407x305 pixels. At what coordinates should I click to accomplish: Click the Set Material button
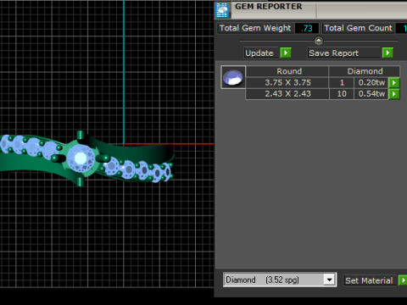(370, 280)
